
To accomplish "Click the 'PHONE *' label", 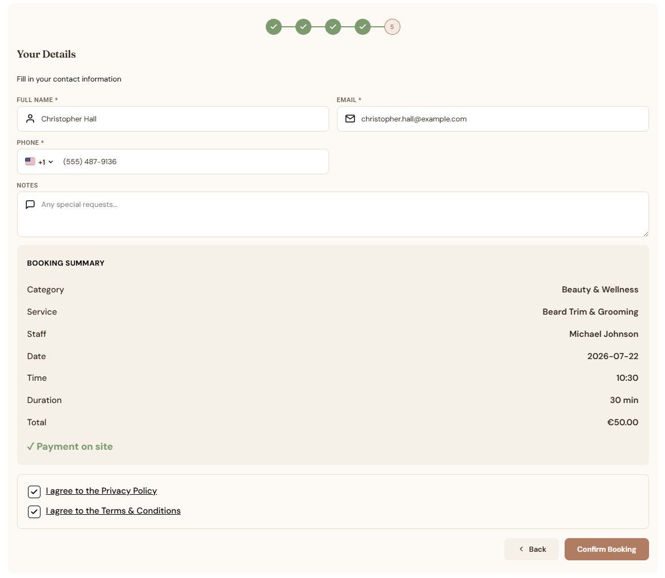I will tap(31, 143).
